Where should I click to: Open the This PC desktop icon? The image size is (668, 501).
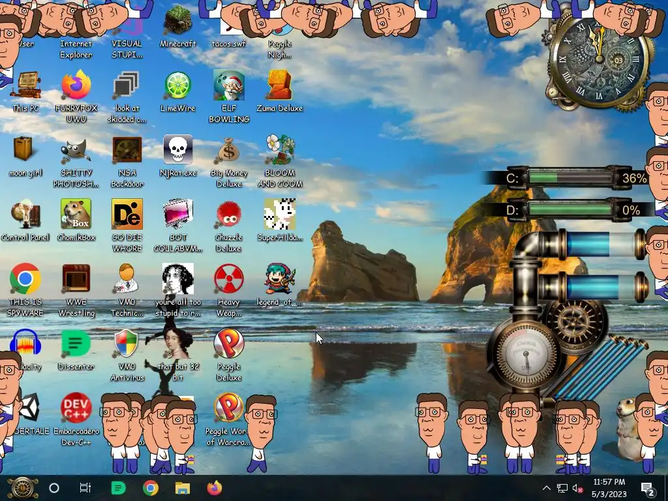point(25,91)
